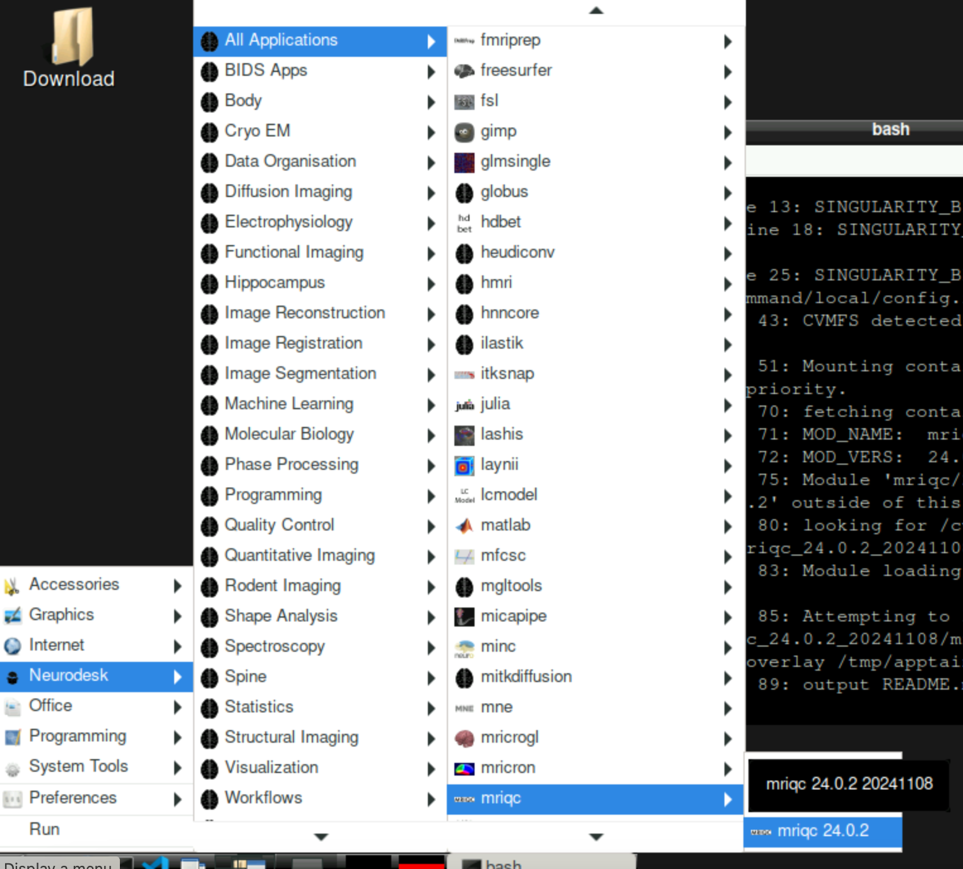Image resolution: width=963 pixels, height=869 pixels.
Task: Click the itksnap icon
Action: click(464, 375)
